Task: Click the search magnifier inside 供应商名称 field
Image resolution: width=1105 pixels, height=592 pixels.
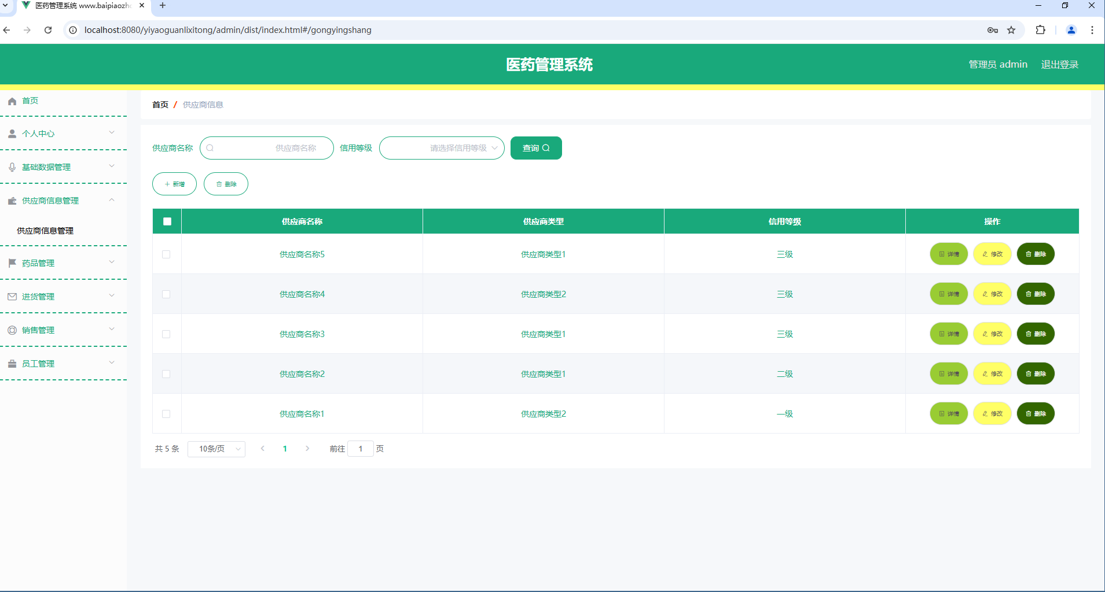Action: click(210, 148)
